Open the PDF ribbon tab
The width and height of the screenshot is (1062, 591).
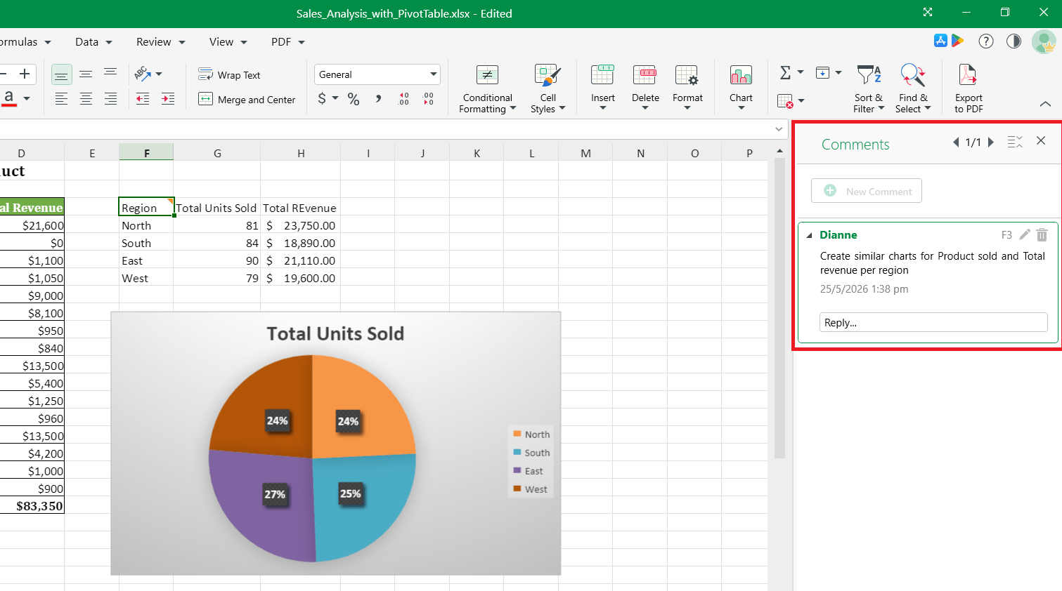287,42
